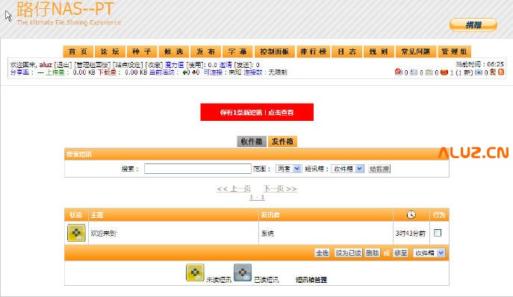Click the 3时43分前 time cell
This screenshot has width=513, height=297.
pyautogui.click(x=410, y=234)
